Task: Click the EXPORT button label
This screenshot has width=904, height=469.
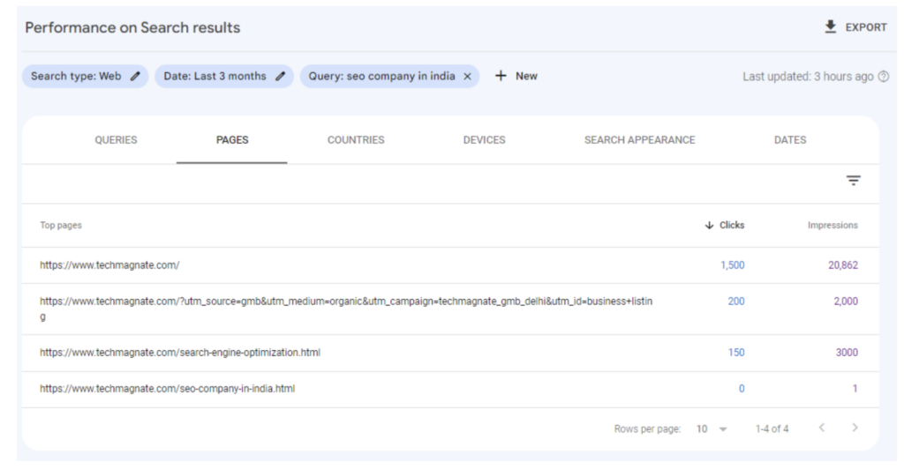Action: (x=866, y=27)
